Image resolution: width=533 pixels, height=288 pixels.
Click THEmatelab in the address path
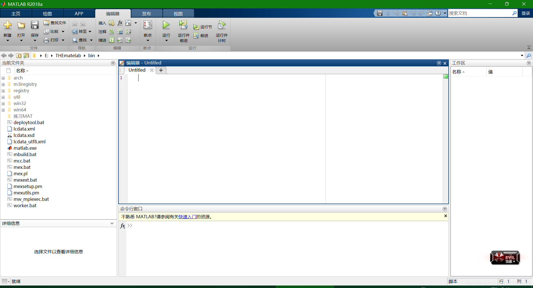point(68,56)
